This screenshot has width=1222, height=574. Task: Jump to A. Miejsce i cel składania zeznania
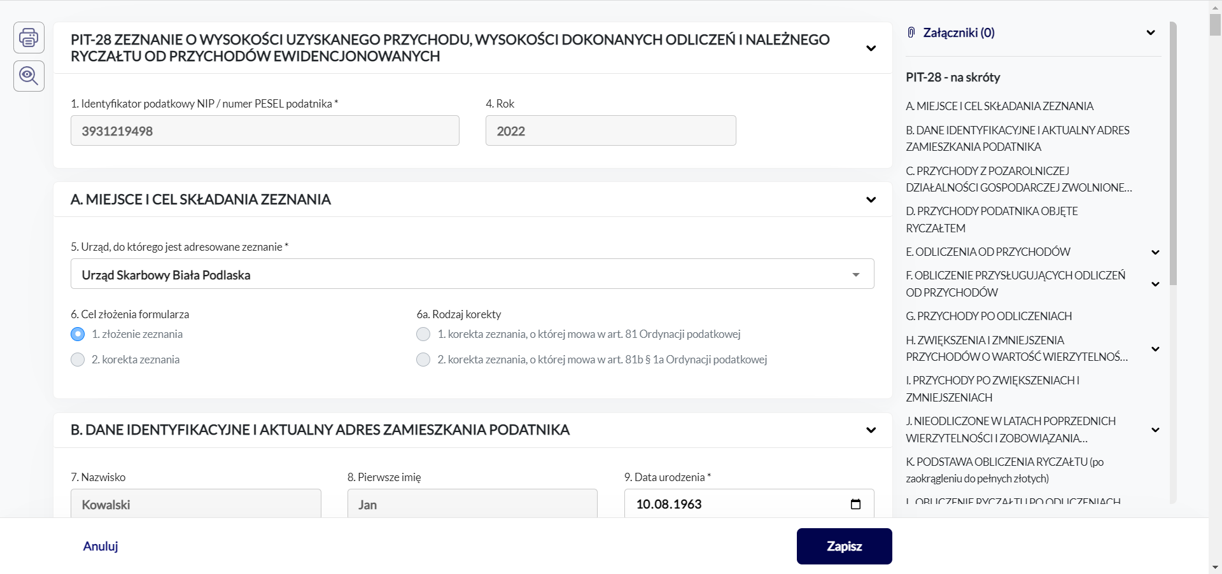[999, 106]
